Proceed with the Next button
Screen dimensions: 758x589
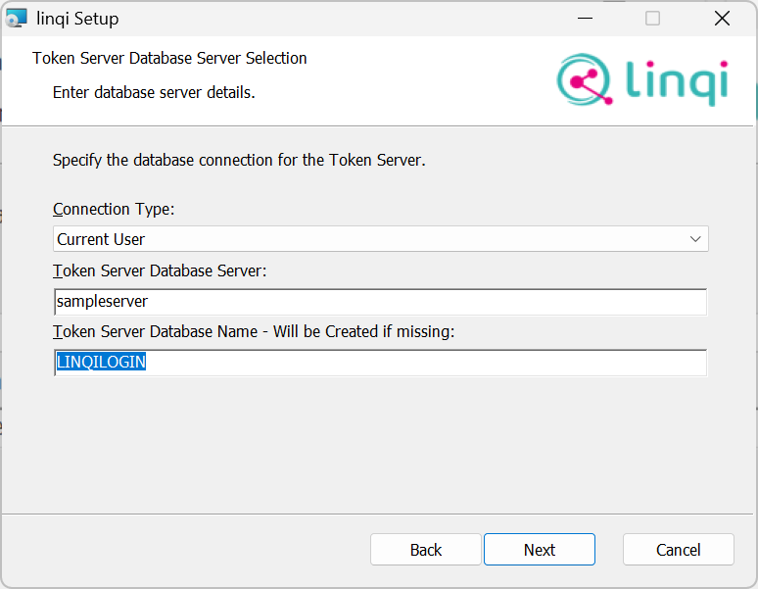[x=540, y=550]
